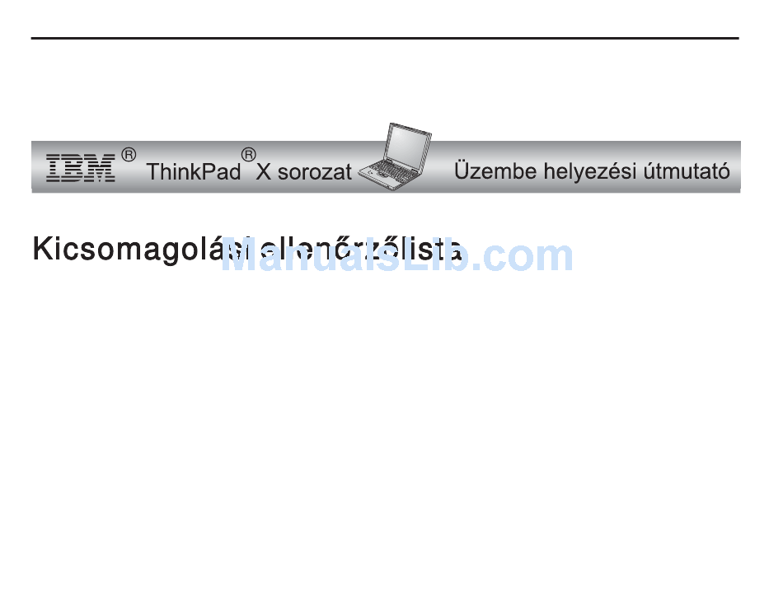
Task: Click the word útmutató
Action: [x=686, y=171]
